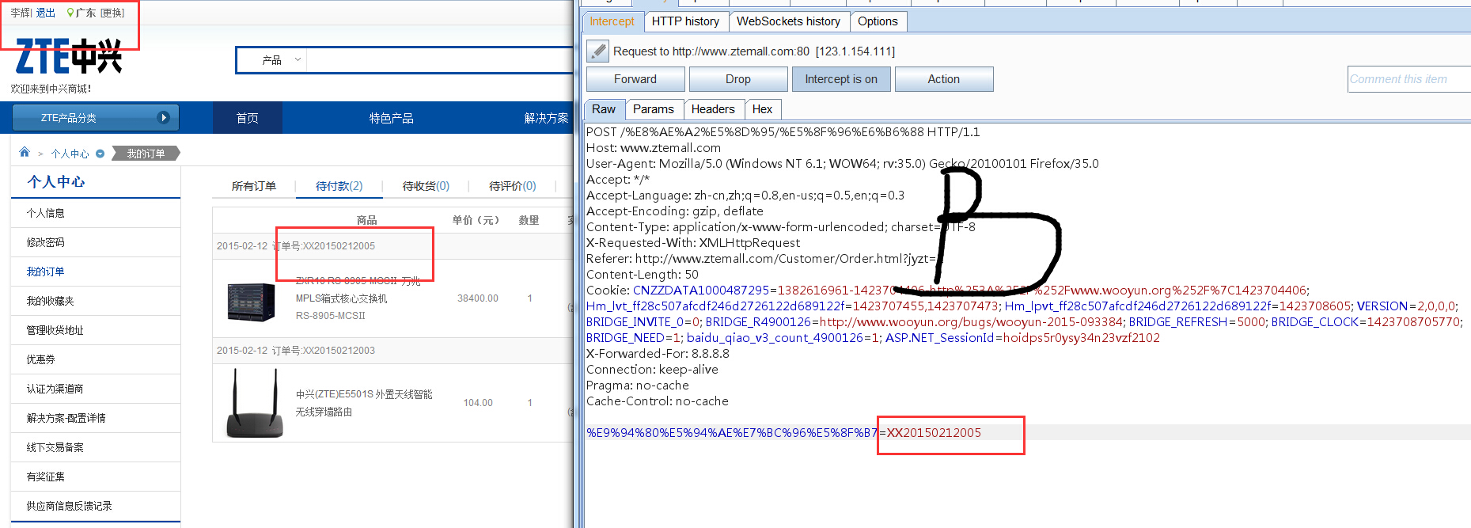Select the Params request tab

click(x=654, y=109)
